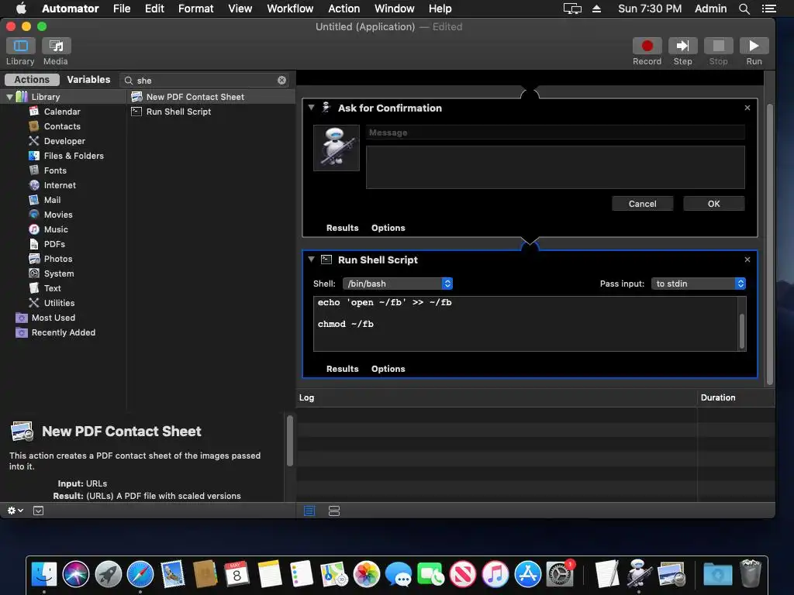Run the workflow with Run button

click(754, 46)
